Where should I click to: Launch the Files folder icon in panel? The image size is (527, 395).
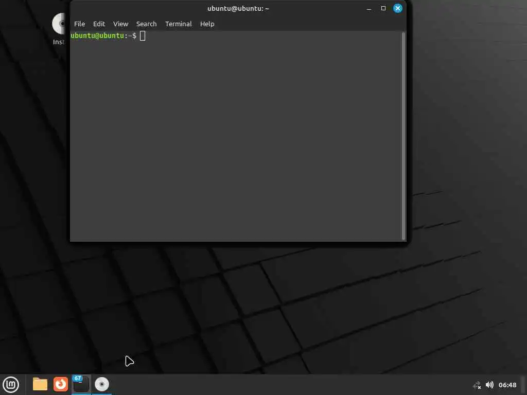pos(40,384)
